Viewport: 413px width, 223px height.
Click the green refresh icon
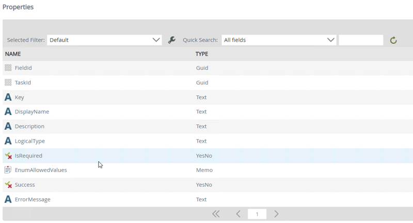(393, 40)
